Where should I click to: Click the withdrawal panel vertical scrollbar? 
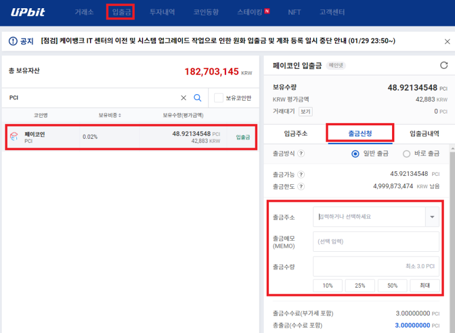tap(453, 242)
